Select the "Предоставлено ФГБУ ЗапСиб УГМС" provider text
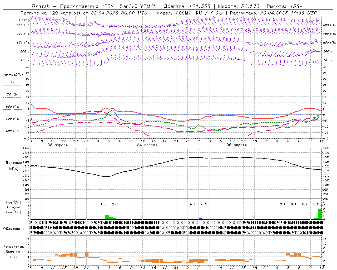Screen dimensions: 337x270 [x=108, y=6]
